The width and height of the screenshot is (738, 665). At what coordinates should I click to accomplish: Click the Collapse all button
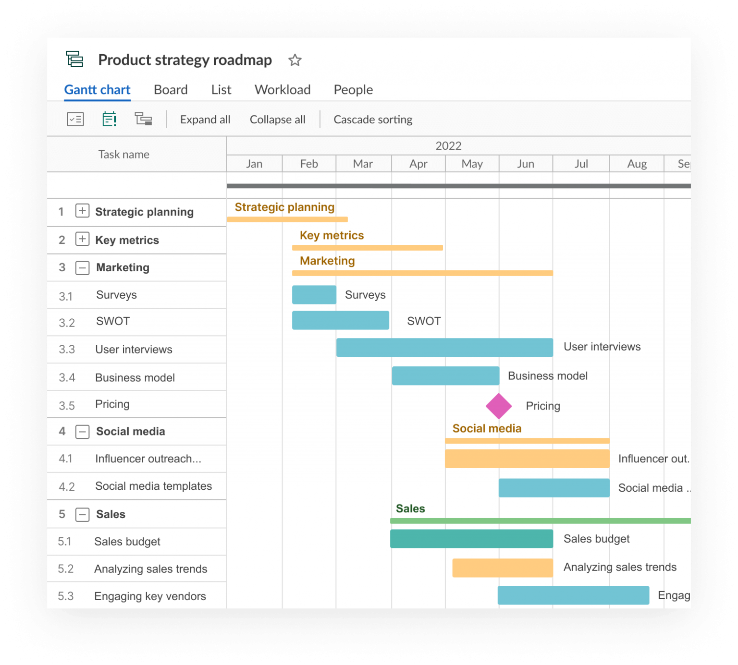277,119
